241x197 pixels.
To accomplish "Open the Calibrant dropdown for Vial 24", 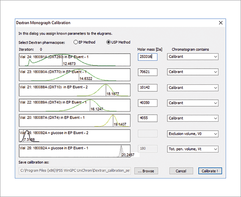I will coord(193,57).
